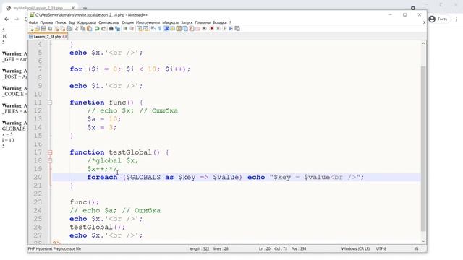Image resolution: width=463 pixels, height=260 pixels.
Task: Open the Function List panel icon
Action: coord(191,29)
